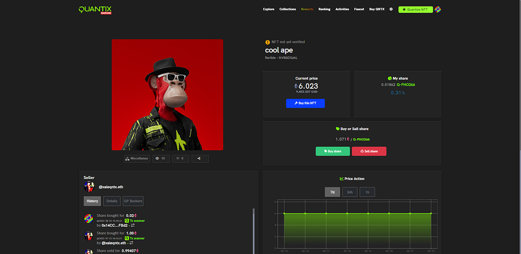
Task: Click the avatar of the 1.00 share purchase
Action: 88,236
